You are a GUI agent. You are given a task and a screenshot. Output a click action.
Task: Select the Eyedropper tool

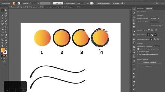point(2,38)
